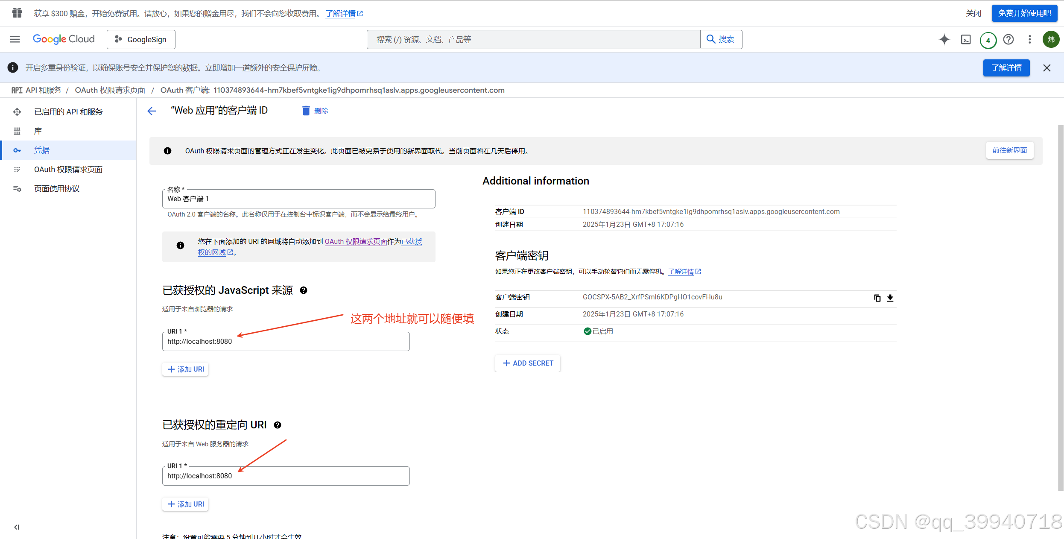The width and height of the screenshot is (1064, 539).
Task: Activate Cloud Shell terminal icon
Action: click(x=966, y=39)
